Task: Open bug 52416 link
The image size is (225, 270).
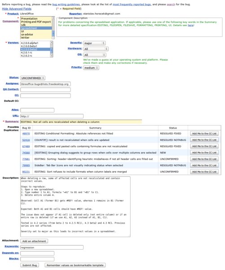Action: click(26, 140)
